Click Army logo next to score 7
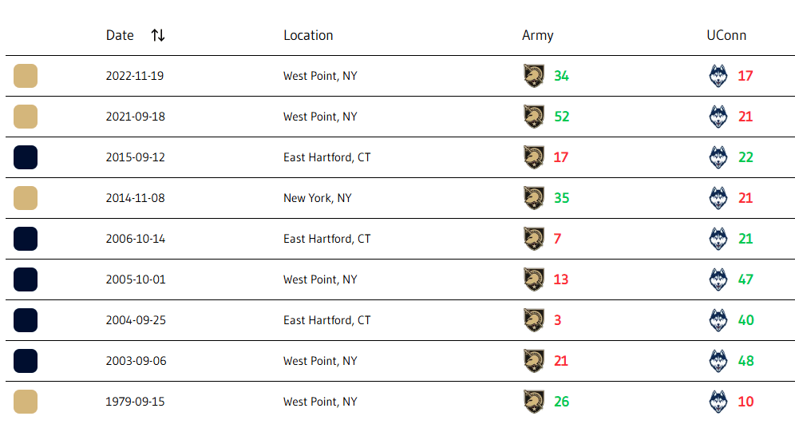The image size is (795, 432). pos(534,239)
